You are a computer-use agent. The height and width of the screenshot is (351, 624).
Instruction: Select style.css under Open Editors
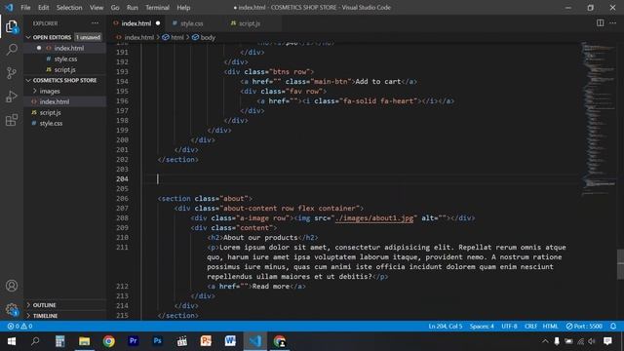pyautogui.click(x=65, y=58)
